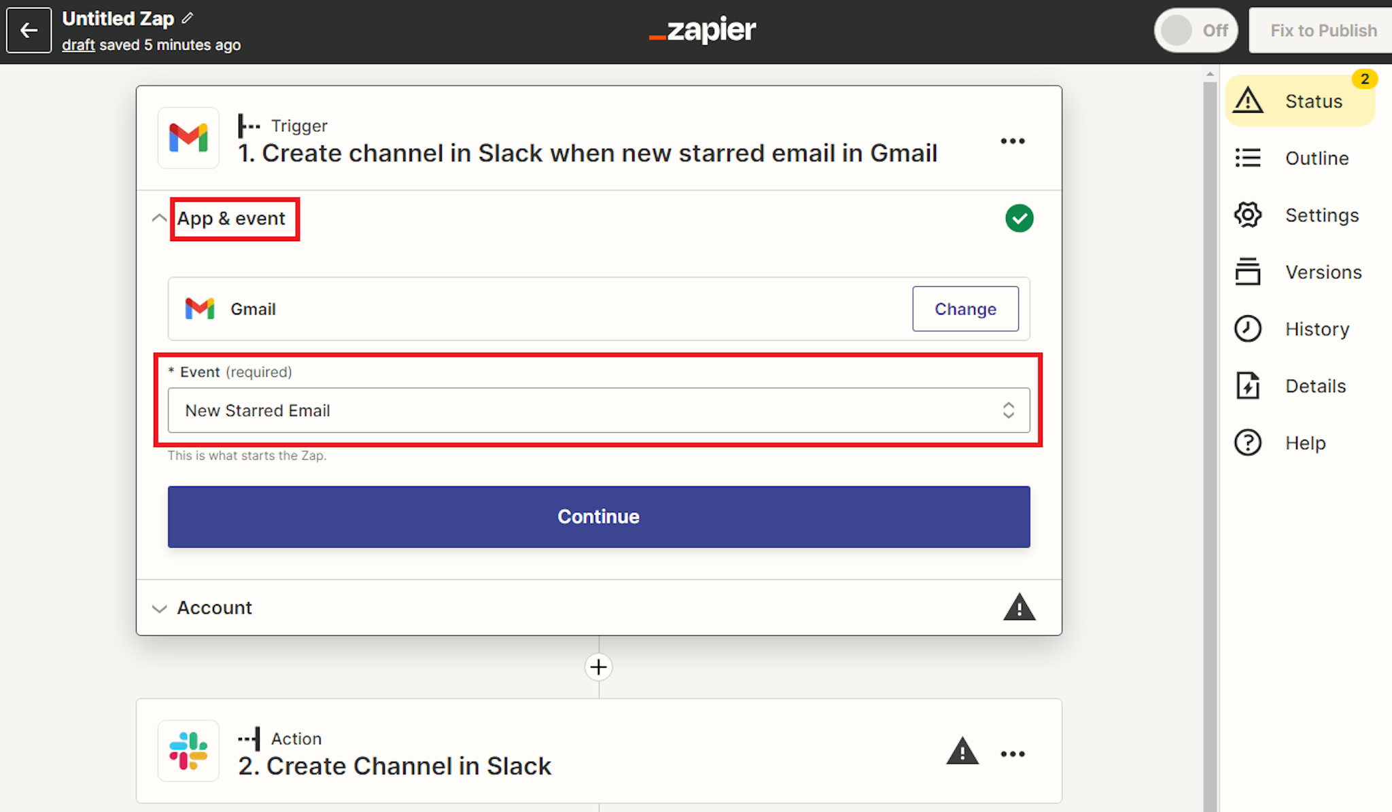The height and width of the screenshot is (812, 1392).
Task: Click the Gmail icon in trigger header
Action: coord(188,138)
